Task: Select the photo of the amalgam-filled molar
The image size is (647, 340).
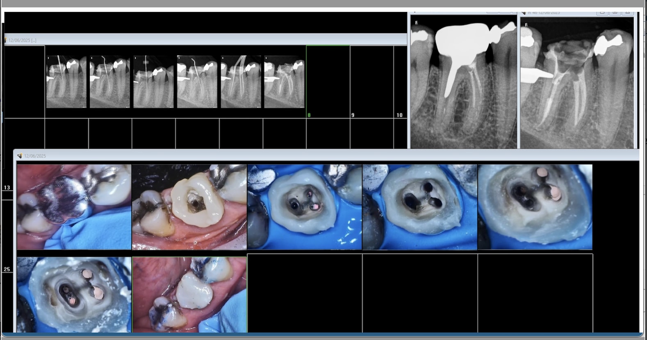Action: [x=74, y=207]
